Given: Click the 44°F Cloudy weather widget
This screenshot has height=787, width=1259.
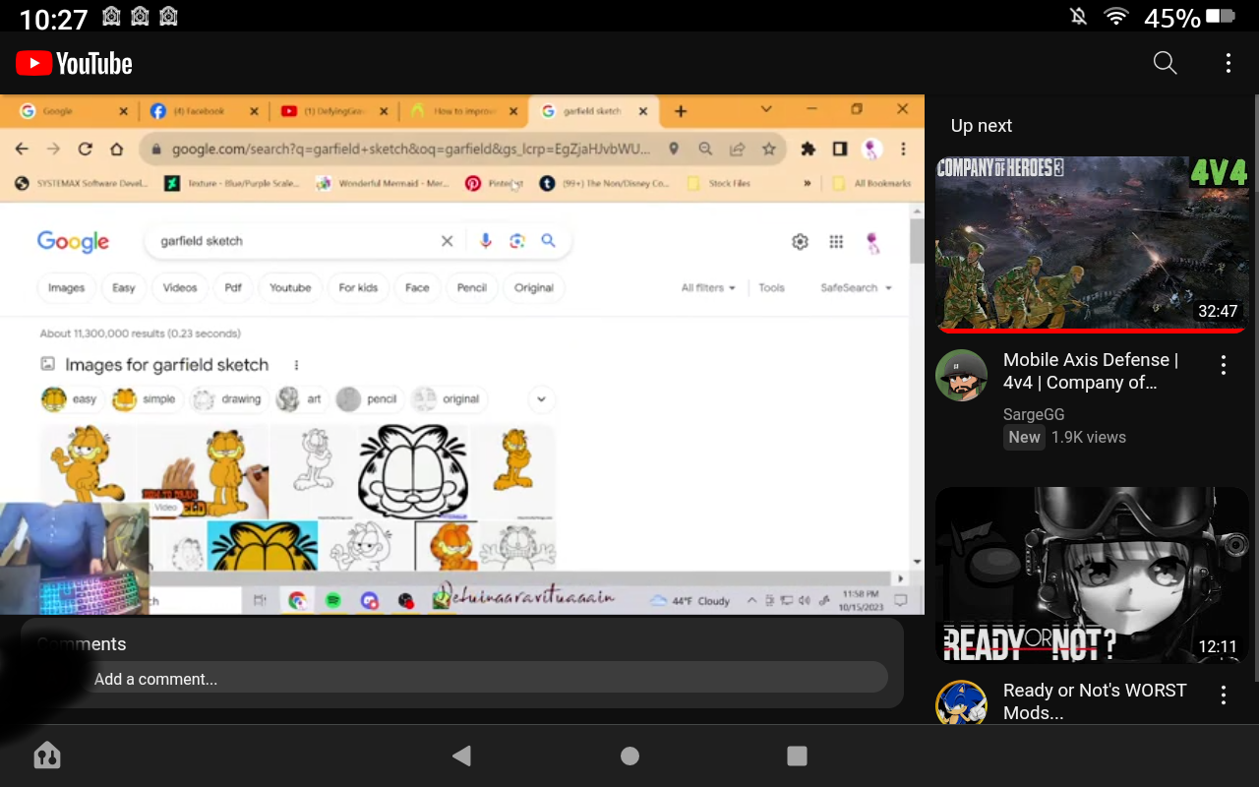Looking at the screenshot, I should tap(689, 600).
